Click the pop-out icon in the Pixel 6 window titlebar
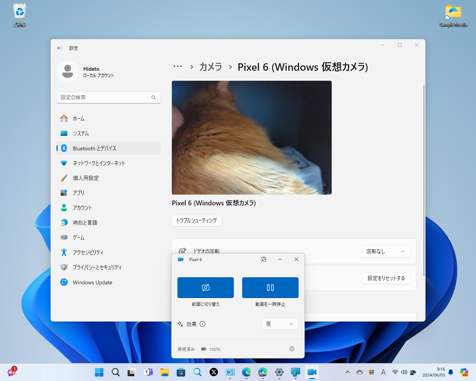This screenshot has height=381, width=476. (x=264, y=259)
